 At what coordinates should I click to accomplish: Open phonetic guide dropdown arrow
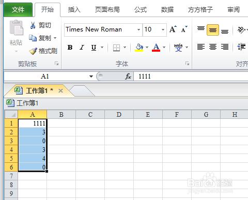click(187, 47)
